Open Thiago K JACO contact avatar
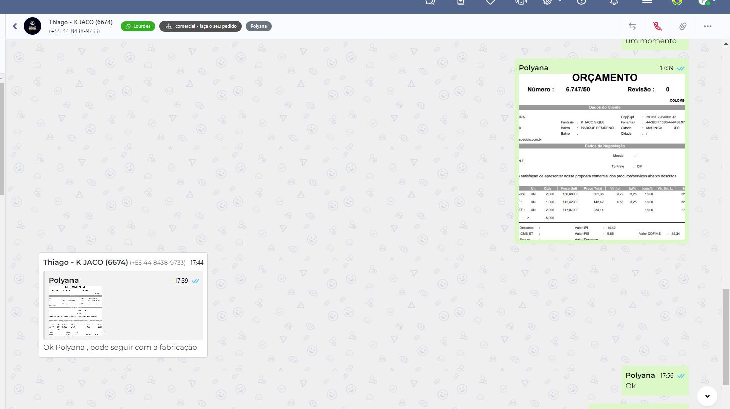 pyautogui.click(x=33, y=26)
